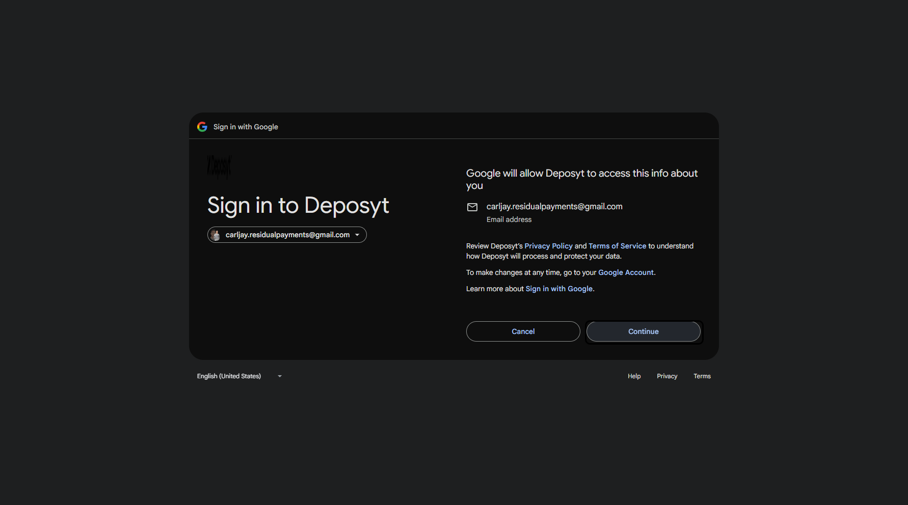The image size is (908, 505).
Task: Open the carljay.residualpayments account selector dropdown
Action: click(287, 235)
